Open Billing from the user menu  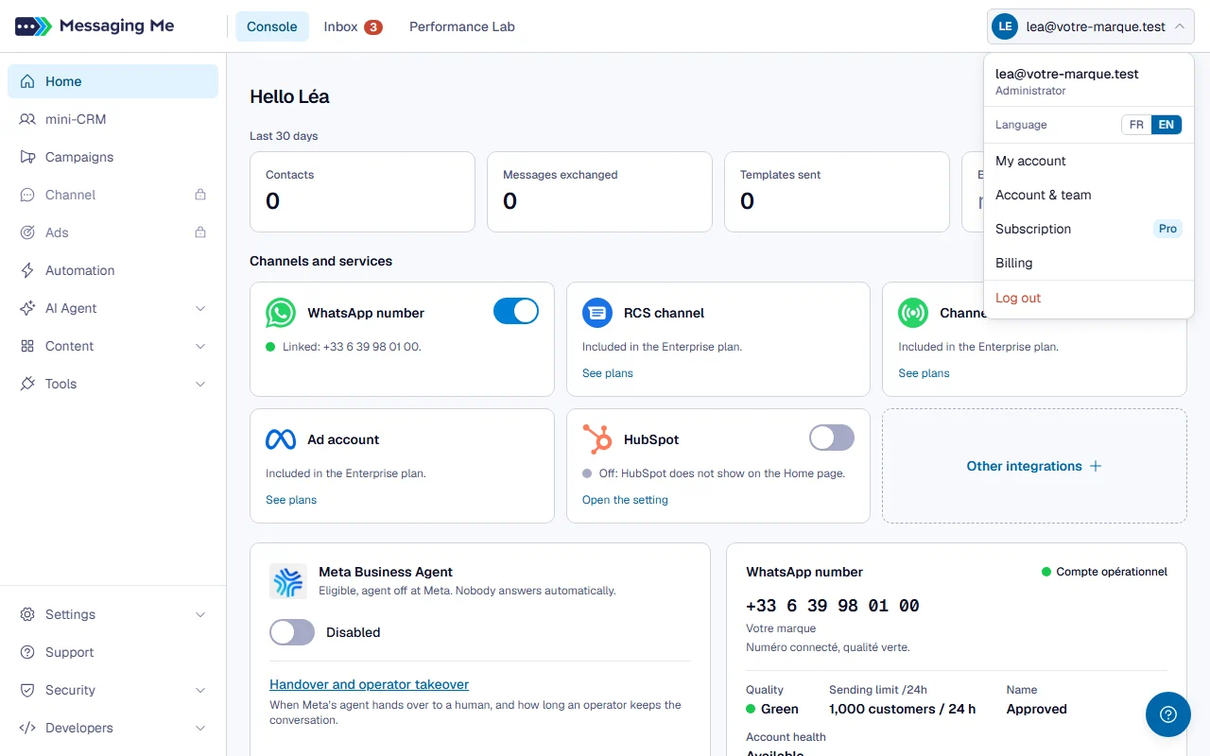pos(1089,263)
